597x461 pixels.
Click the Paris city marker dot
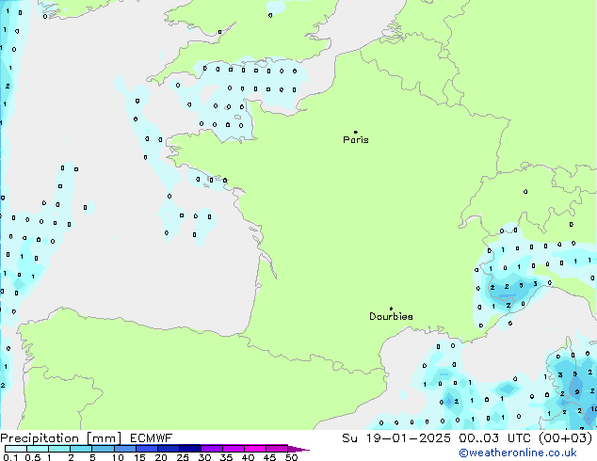click(x=355, y=133)
